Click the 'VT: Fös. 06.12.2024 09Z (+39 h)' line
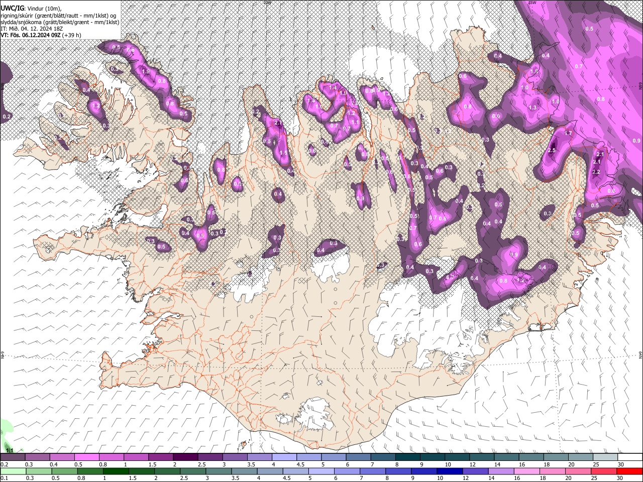 41,35
